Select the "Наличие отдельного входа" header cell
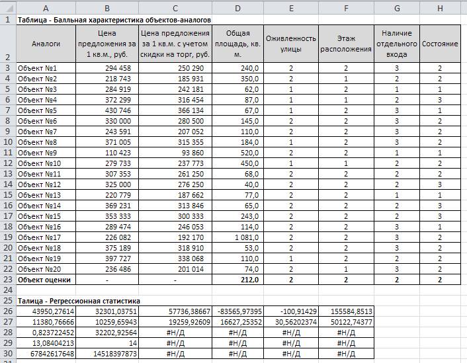The image size is (467, 363). click(397, 44)
